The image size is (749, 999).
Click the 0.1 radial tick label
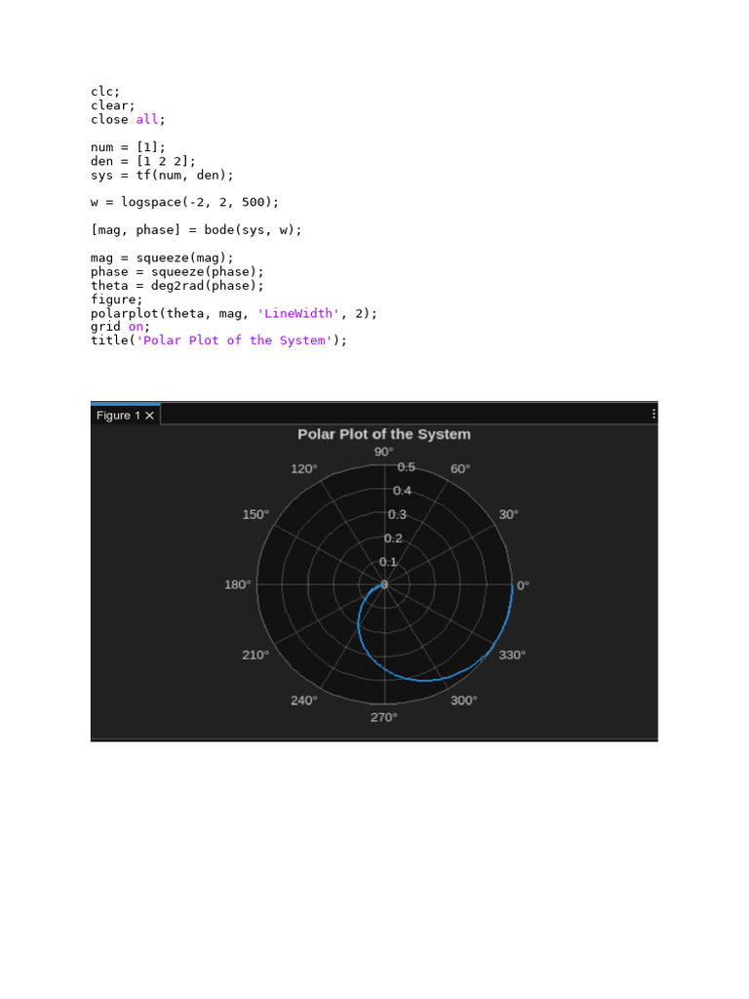[388, 563]
